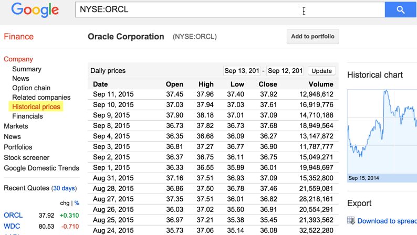The width and height of the screenshot is (417, 235).
Task: Click the Aug 25, 2015 date cell
Action: pyautogui.click(x=113, y=220)
